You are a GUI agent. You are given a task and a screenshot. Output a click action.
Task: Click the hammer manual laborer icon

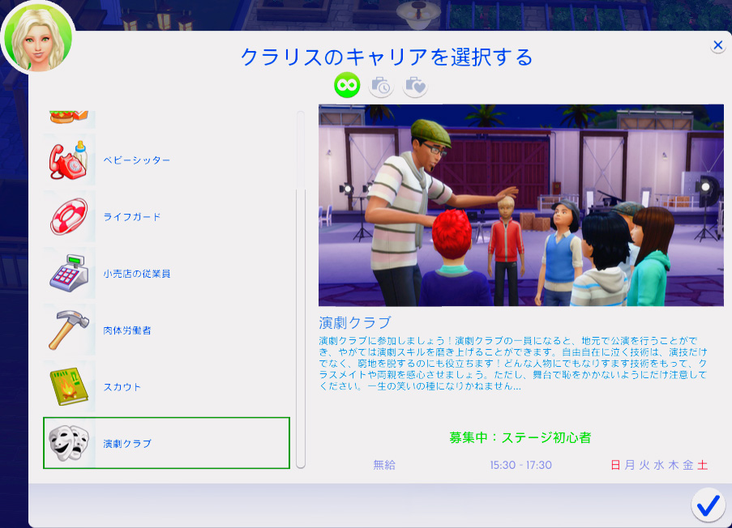tap(70, 330)
